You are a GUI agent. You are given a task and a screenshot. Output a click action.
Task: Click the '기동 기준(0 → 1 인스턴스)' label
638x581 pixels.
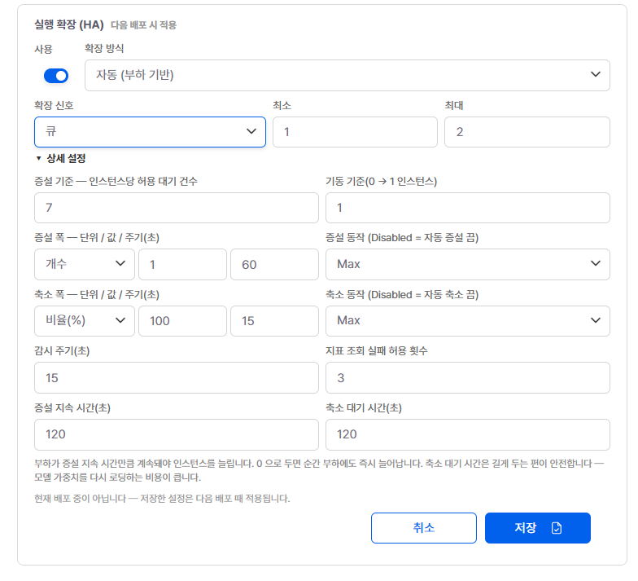(x=381, y=181)
